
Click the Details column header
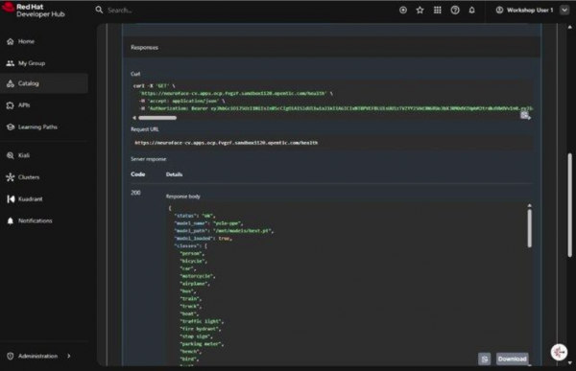pyautogui.click(x=174, y=174)
